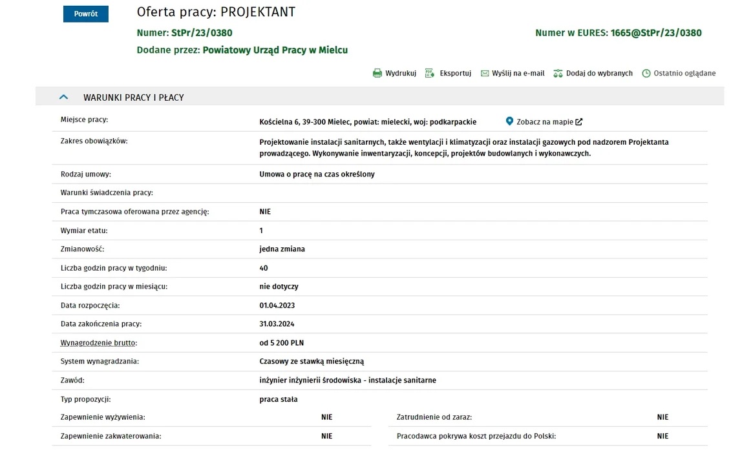The height and width of the screenshot is (465, 753).
Task: Select the Wydrukuj option
Action: (401, 74)
